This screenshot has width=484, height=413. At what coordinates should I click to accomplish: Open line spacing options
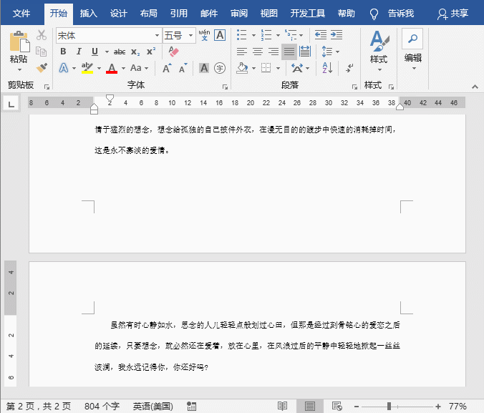[327, 52]
